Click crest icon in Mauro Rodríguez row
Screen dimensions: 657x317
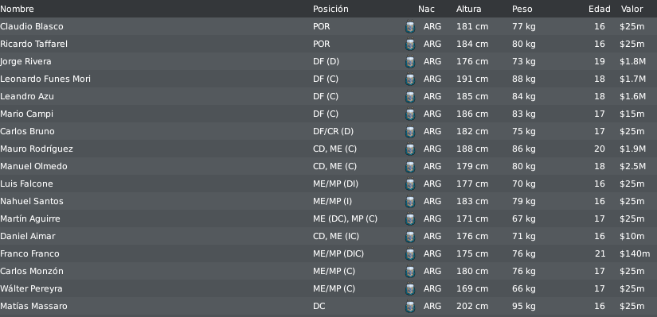tap(410, 149)
